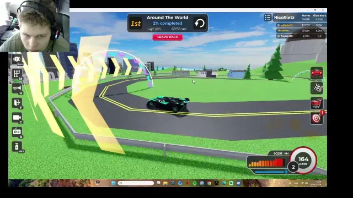Open the checkered flag races menu
This screenshot has width=353, height=198.
pyautogui.click(x=317, y=88)
